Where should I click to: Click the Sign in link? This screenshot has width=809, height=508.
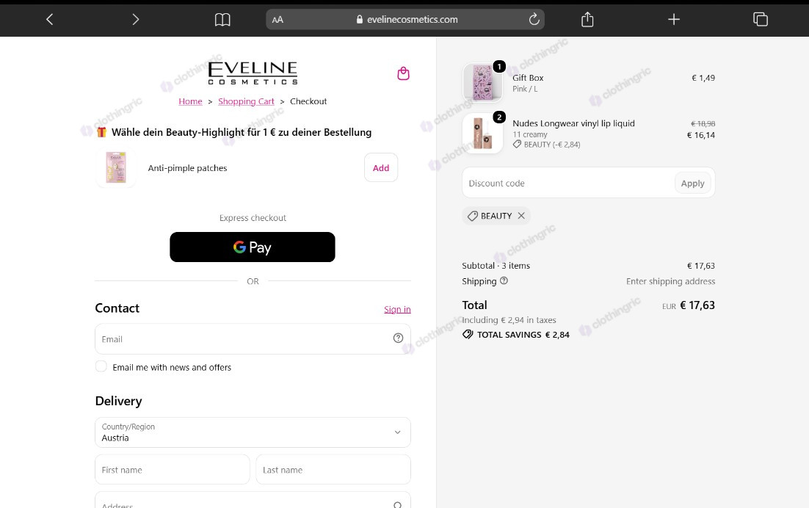[397, 309]
